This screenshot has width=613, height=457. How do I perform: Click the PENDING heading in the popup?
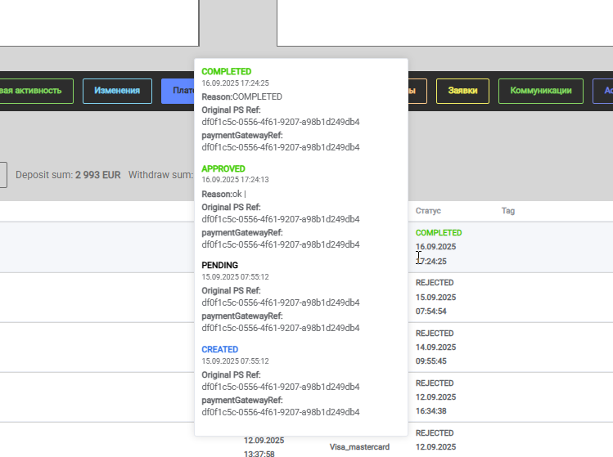219,266
